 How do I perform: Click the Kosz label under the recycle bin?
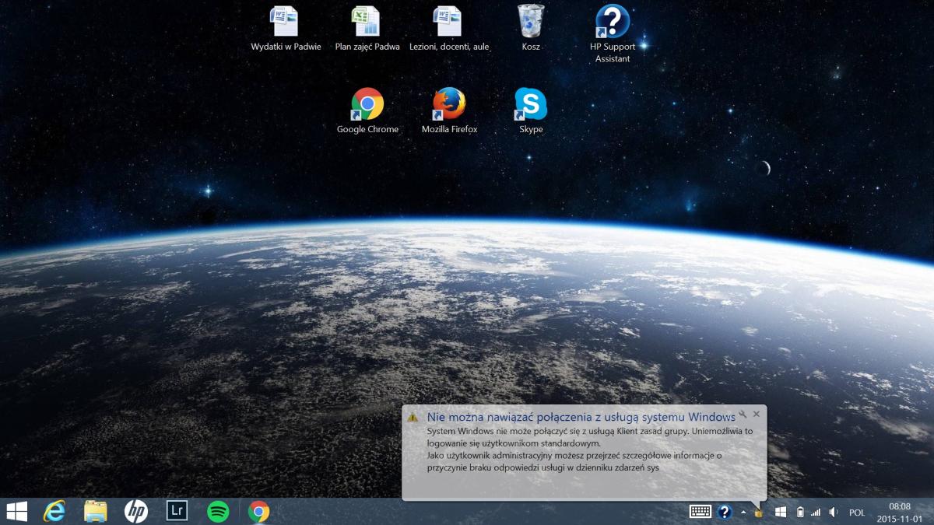pos(531,47)
